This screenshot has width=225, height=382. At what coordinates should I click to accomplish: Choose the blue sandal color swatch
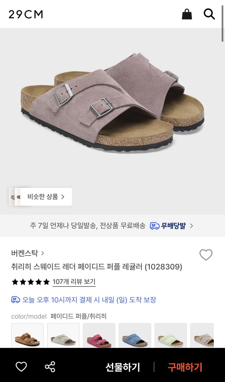point(135,335)
